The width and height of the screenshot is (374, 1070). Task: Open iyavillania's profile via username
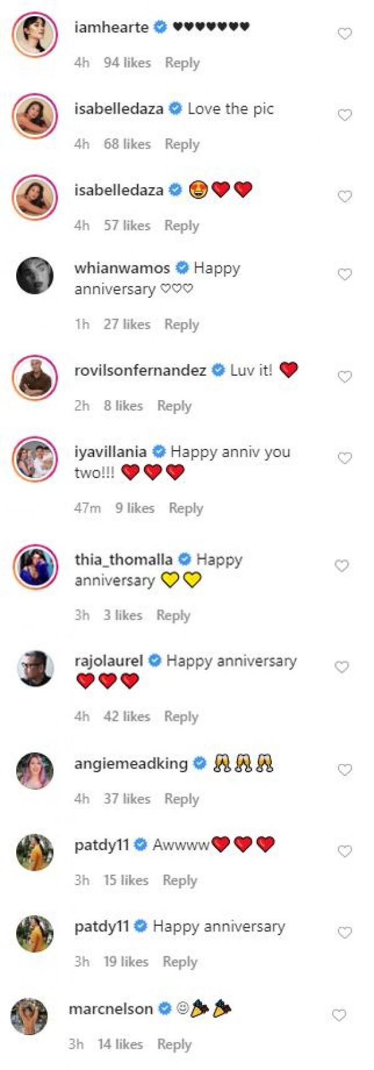click(x=110, y=451)
